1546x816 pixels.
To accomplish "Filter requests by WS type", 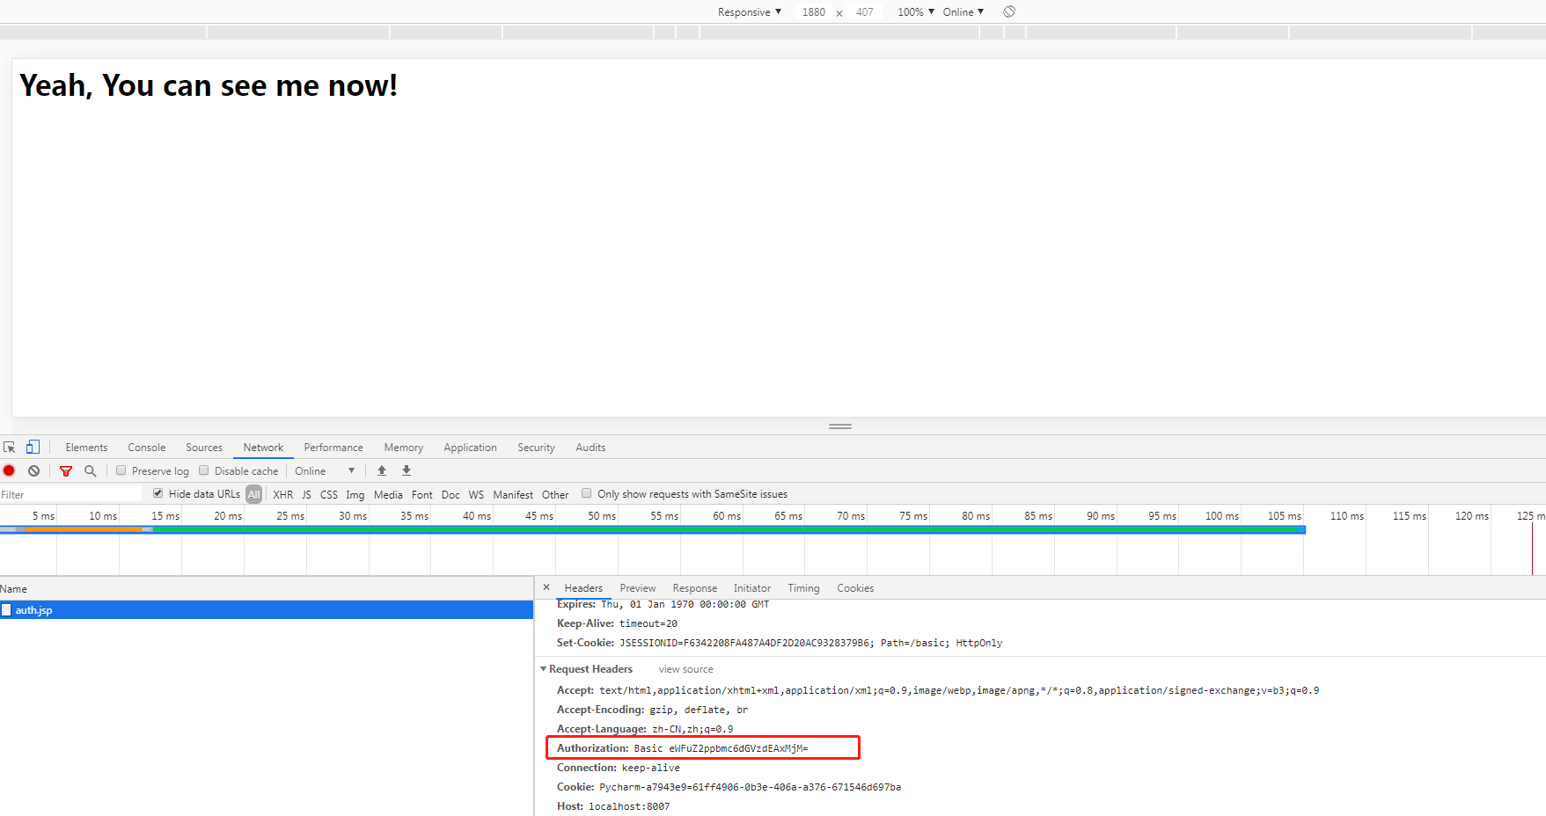I will (476, 494).
